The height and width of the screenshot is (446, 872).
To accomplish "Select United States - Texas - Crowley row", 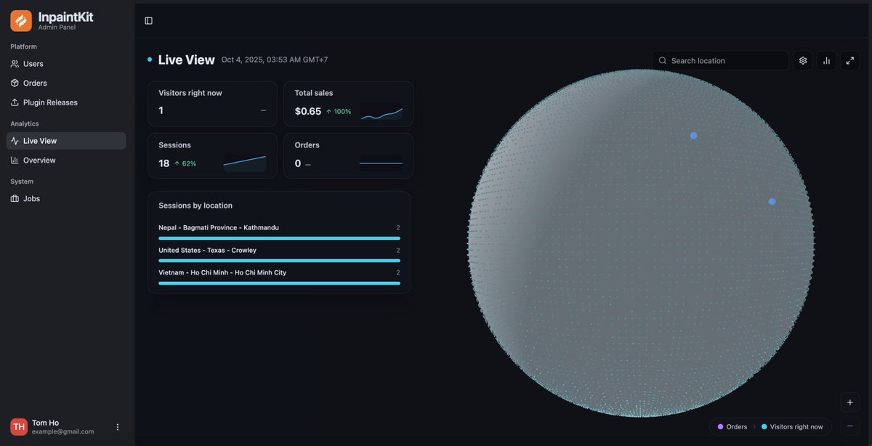I will click(279, 254).
